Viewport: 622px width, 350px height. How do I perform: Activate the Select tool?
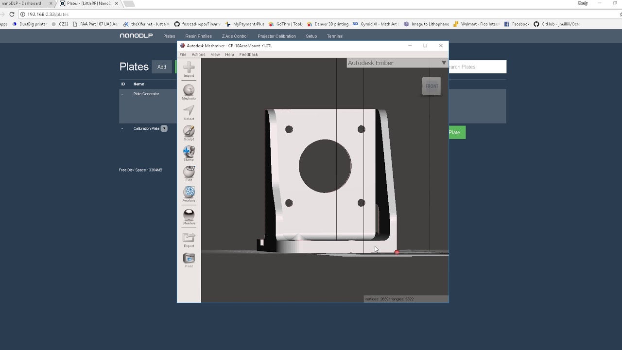point(189,113)
